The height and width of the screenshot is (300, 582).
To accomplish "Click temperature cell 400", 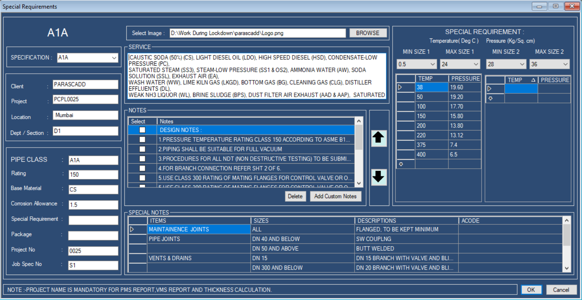I will pyautogui.click(x=431, y=154).
